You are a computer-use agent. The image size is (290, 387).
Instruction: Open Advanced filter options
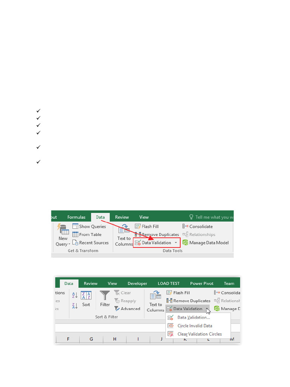(x=127, y=308)
